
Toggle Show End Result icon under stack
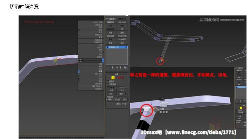click(112, 67)
